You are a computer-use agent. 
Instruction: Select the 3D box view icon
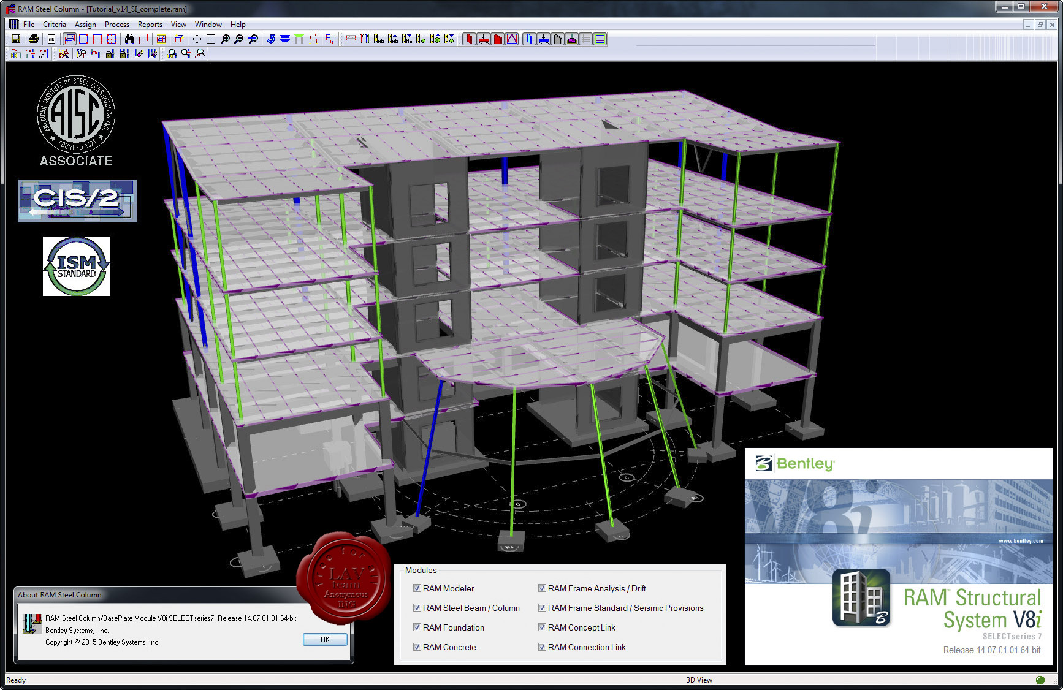70,39
